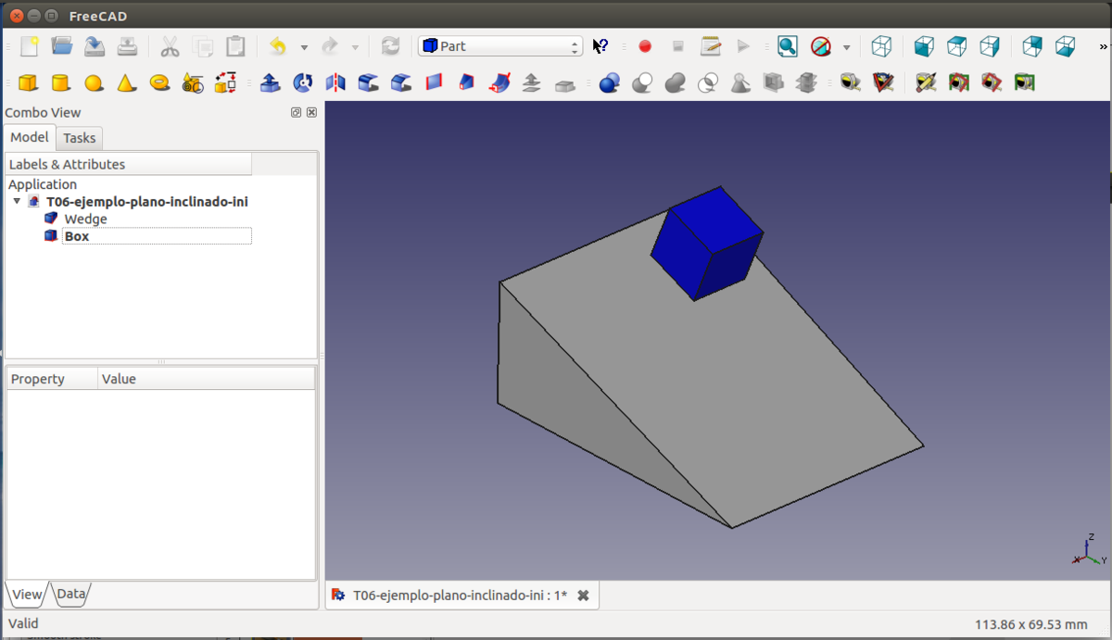This screenshot has height=640, width=1112.
Task: Open the Part workbench dropdown
Action: 499,46
